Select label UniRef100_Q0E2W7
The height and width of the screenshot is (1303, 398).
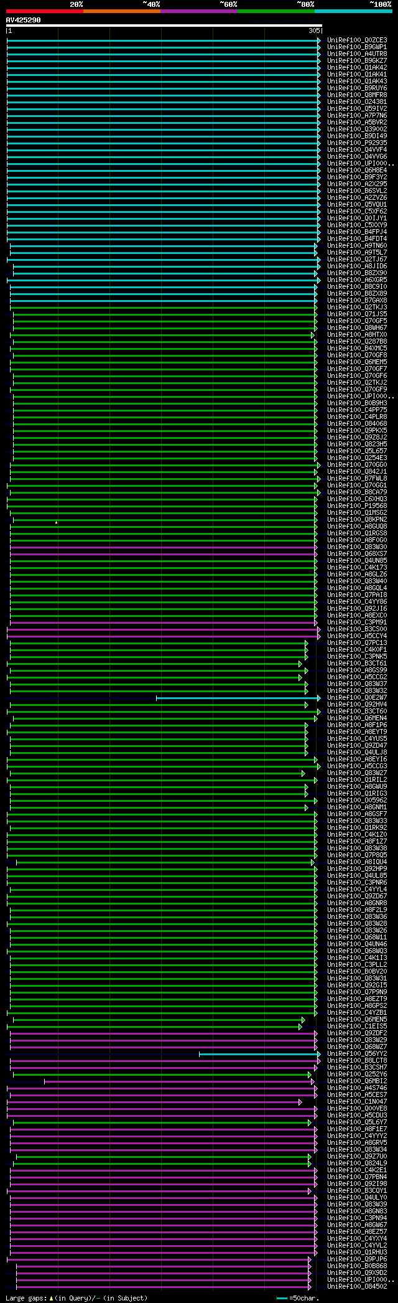click(x=357, y=698)
